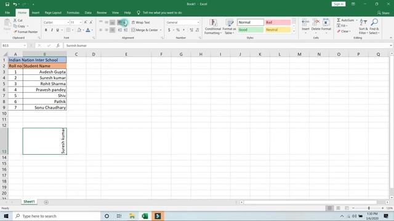
Task: Toggle Bold formatting
Action: [46, 30]
